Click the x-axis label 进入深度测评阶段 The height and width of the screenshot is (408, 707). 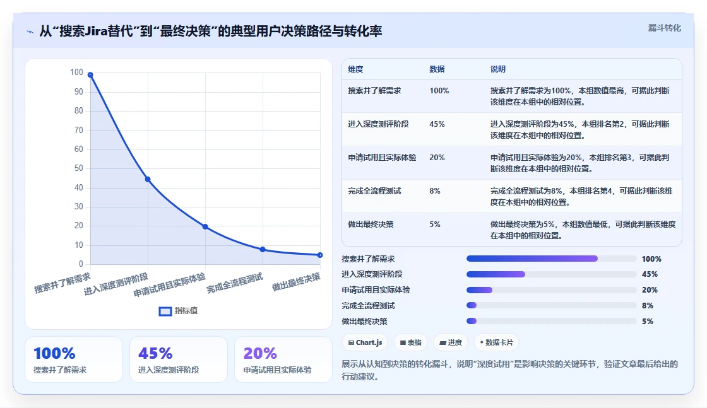click(116, 284)
